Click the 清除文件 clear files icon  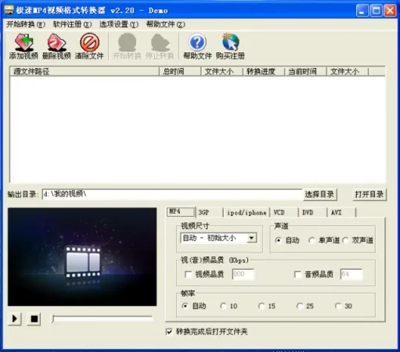pyautogui.click(x=89, y=42)
